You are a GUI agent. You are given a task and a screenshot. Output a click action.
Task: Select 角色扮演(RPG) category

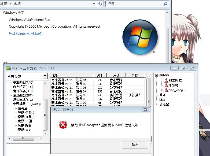23,87
